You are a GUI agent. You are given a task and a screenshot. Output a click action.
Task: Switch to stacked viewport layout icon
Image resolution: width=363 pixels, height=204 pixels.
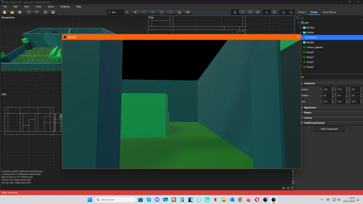pyautogui.click(x=257, y=12)
